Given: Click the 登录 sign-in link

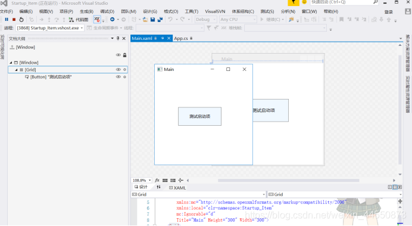Looking at the screenshot, I should pos(388,12).
